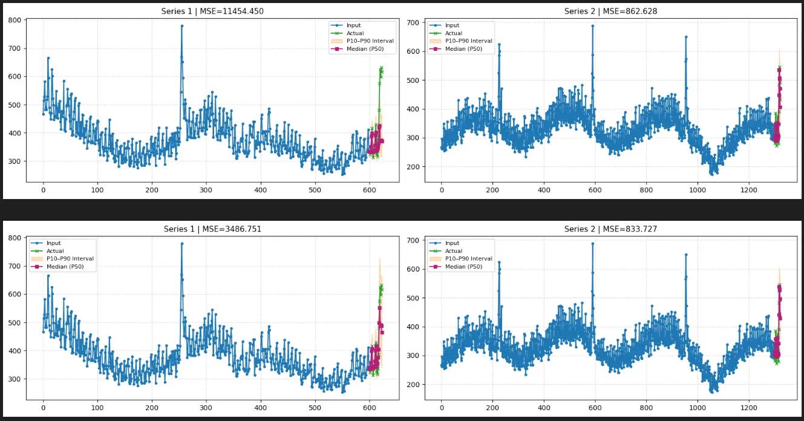Click the green Actual cross marker in top-left legend
This screenshot has width=804, height=421.
337,33
